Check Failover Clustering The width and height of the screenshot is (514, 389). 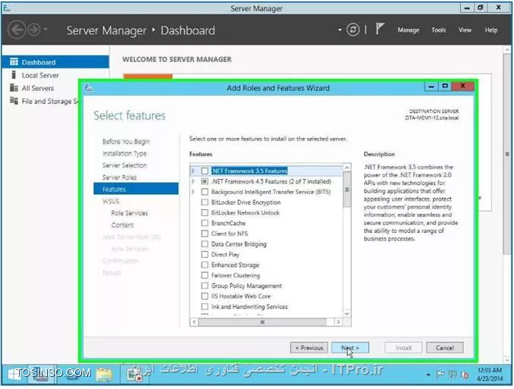click(x=205, y=275)
